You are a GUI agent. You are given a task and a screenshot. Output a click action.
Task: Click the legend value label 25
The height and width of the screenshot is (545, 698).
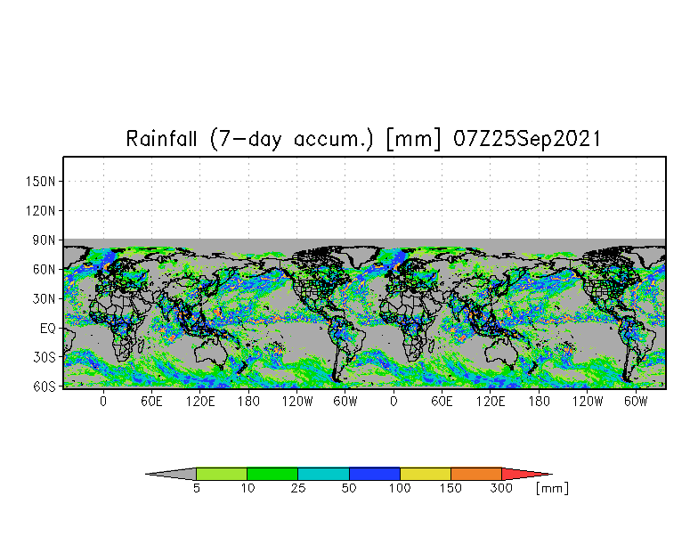pyautogui.click(x=298, y=488)
